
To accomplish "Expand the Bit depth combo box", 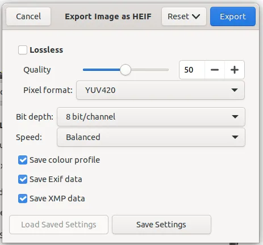I will tap(151, 117).
